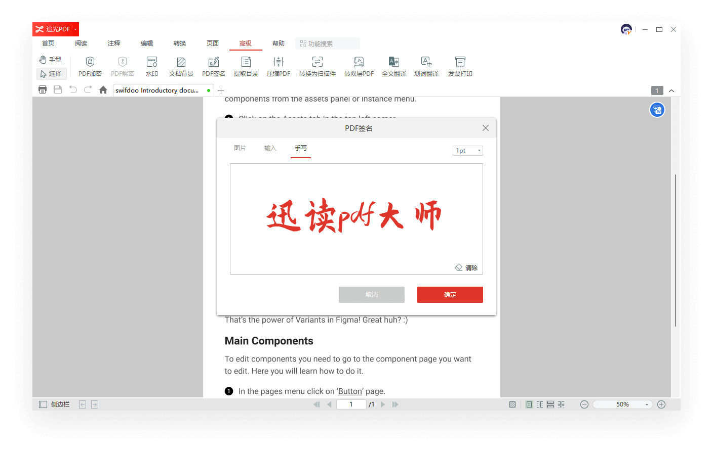
Task: Confirm signature with the red 确定 button
Action: (x=450, y=295)
